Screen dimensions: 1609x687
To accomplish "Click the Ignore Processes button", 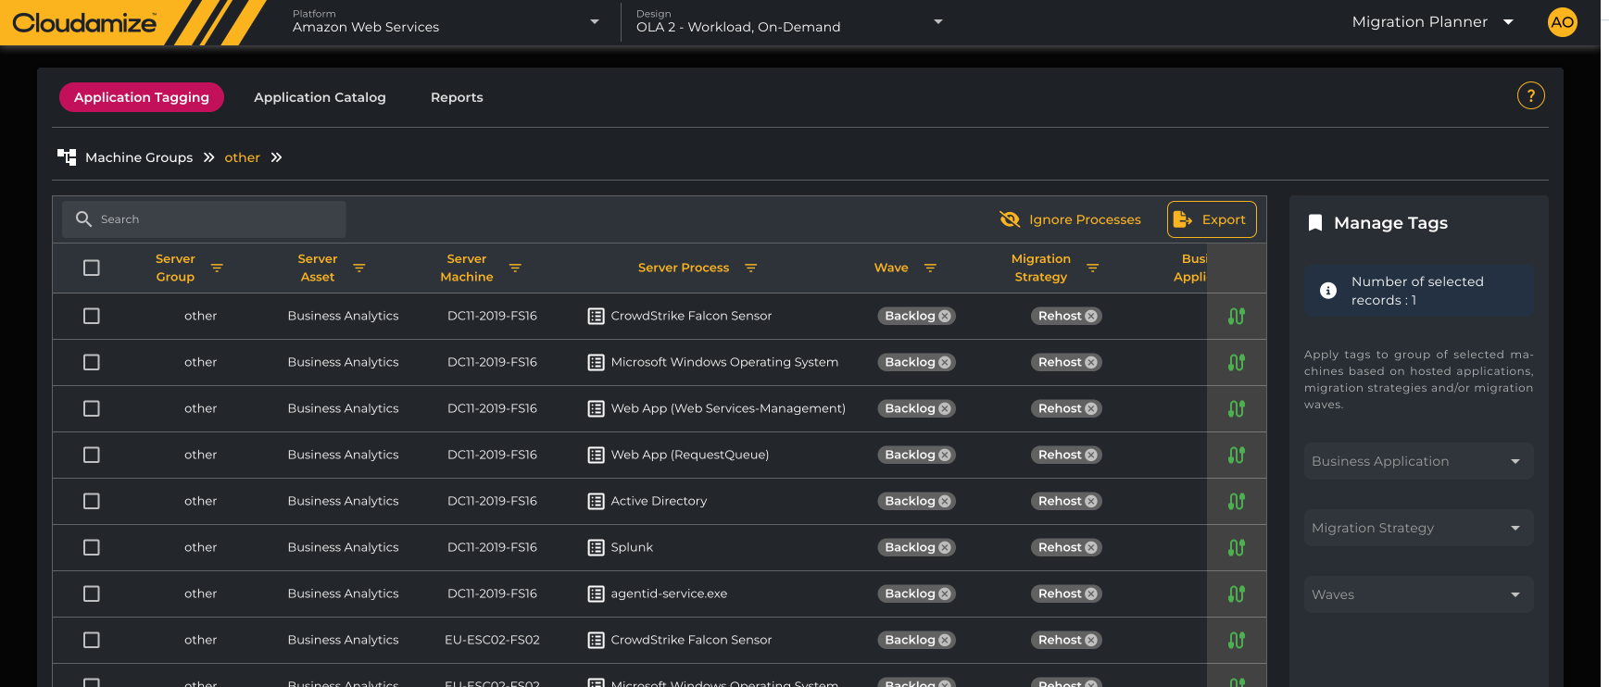I will (1071, 219).
